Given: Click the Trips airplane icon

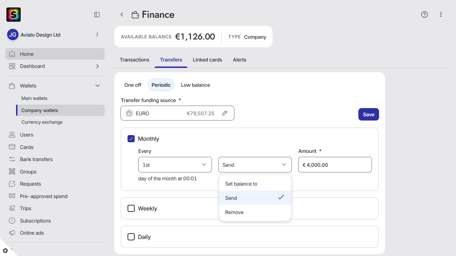Looking at the screenshot, I should [12, 208].
